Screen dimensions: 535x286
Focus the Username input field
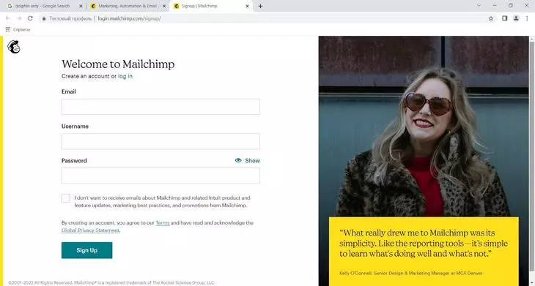[x=160, y=141]
